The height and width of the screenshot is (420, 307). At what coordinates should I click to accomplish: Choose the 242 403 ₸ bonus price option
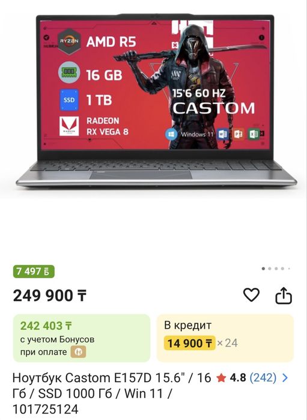pyautogui.click(x=82, y=338)
